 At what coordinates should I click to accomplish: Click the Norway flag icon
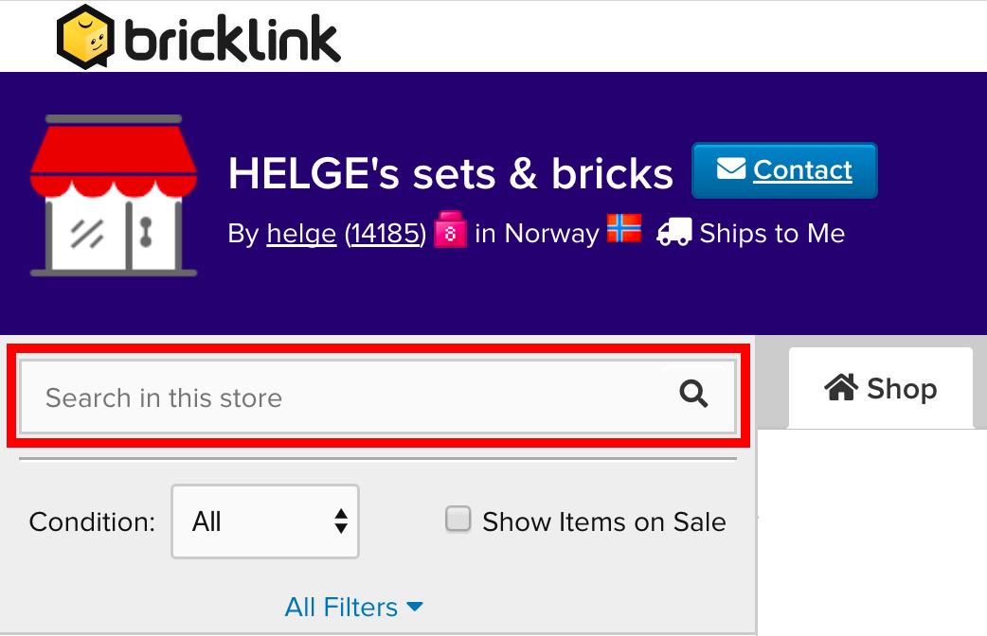(x=624, y=228)
